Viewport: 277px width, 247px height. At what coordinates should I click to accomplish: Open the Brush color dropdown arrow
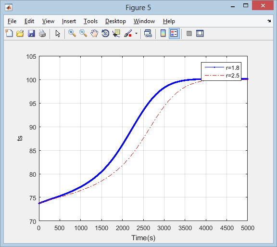coord(136,33)
